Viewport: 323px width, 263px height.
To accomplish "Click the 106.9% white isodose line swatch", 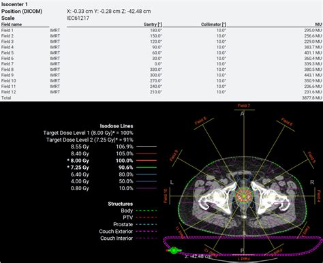I will click(x=147, y=146).
